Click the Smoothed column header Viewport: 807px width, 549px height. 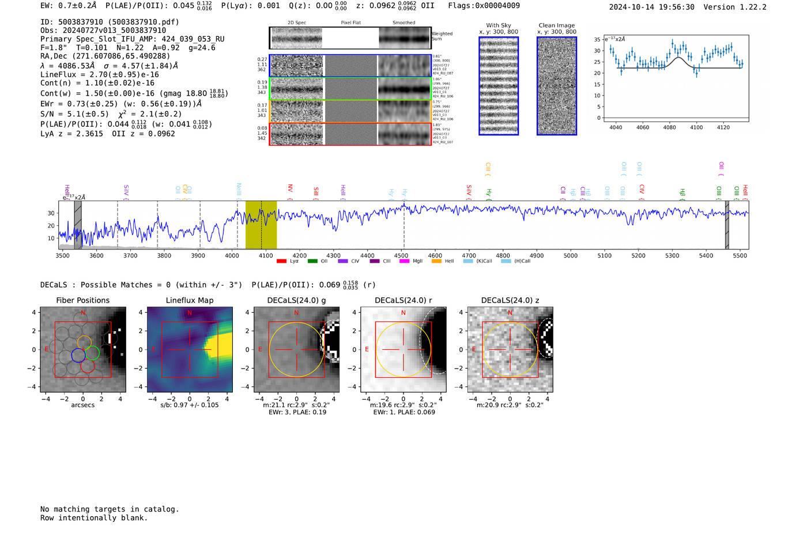point(404,23)
